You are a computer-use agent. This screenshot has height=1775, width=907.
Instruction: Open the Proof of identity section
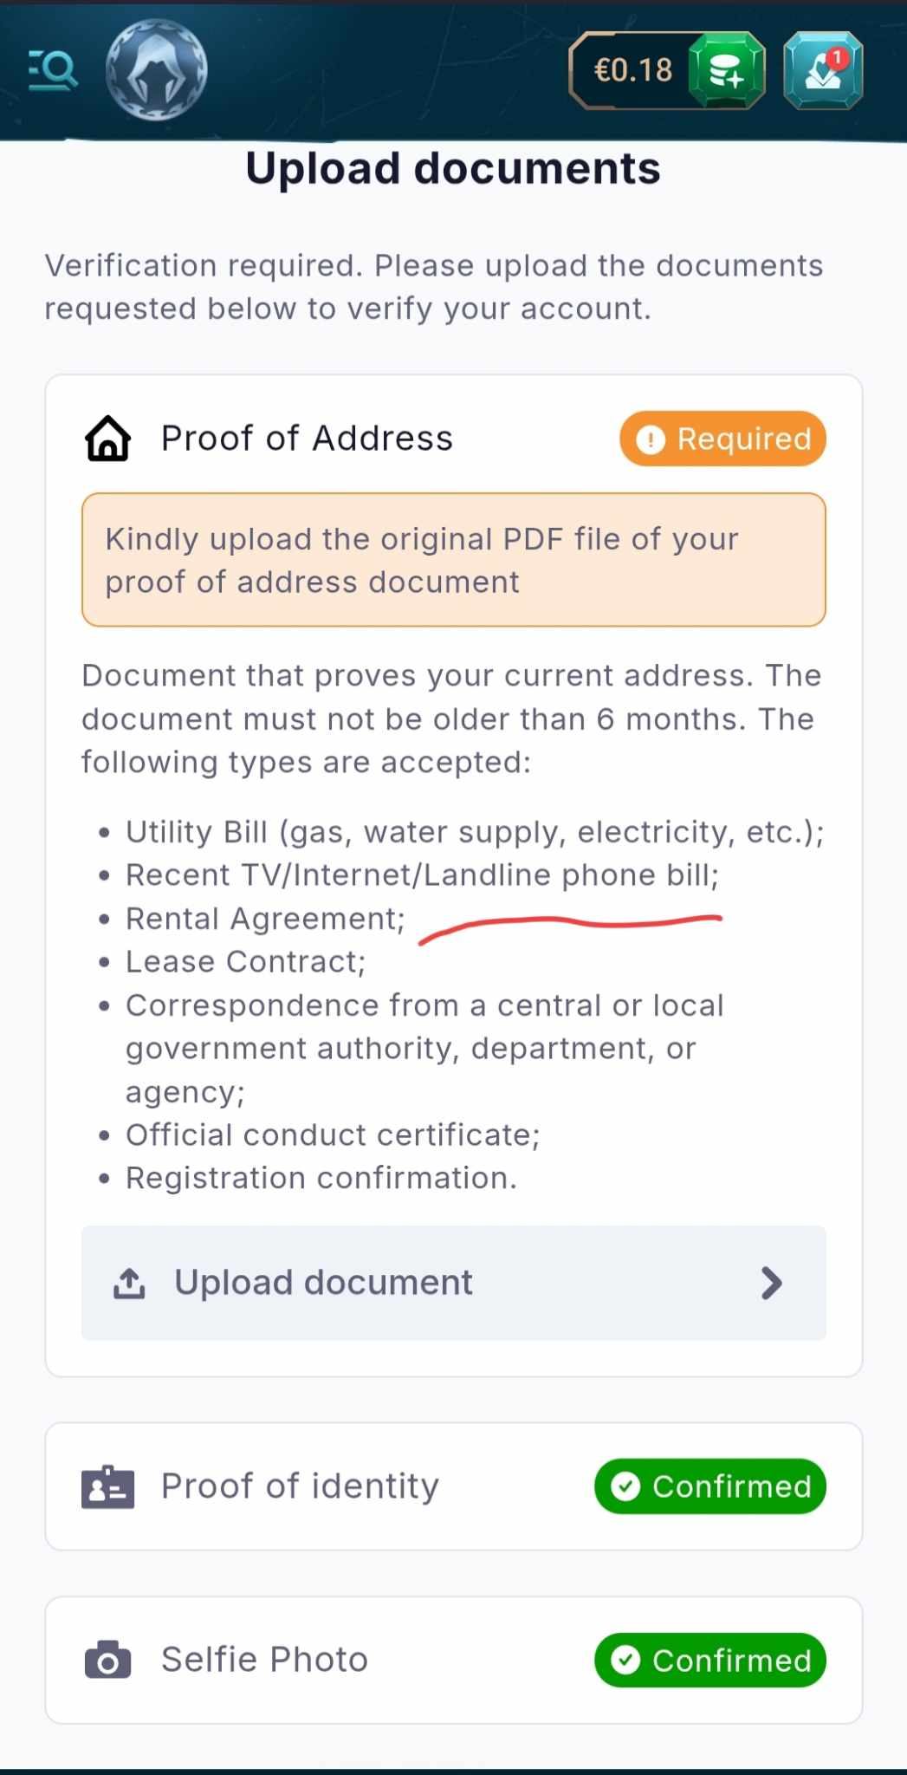tap(300, 1487)
